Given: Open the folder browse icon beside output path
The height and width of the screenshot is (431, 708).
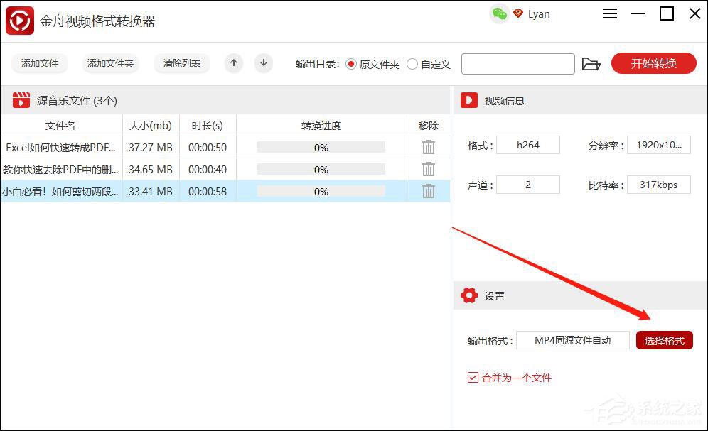Looking at the screenshot, I should (592, 63).
